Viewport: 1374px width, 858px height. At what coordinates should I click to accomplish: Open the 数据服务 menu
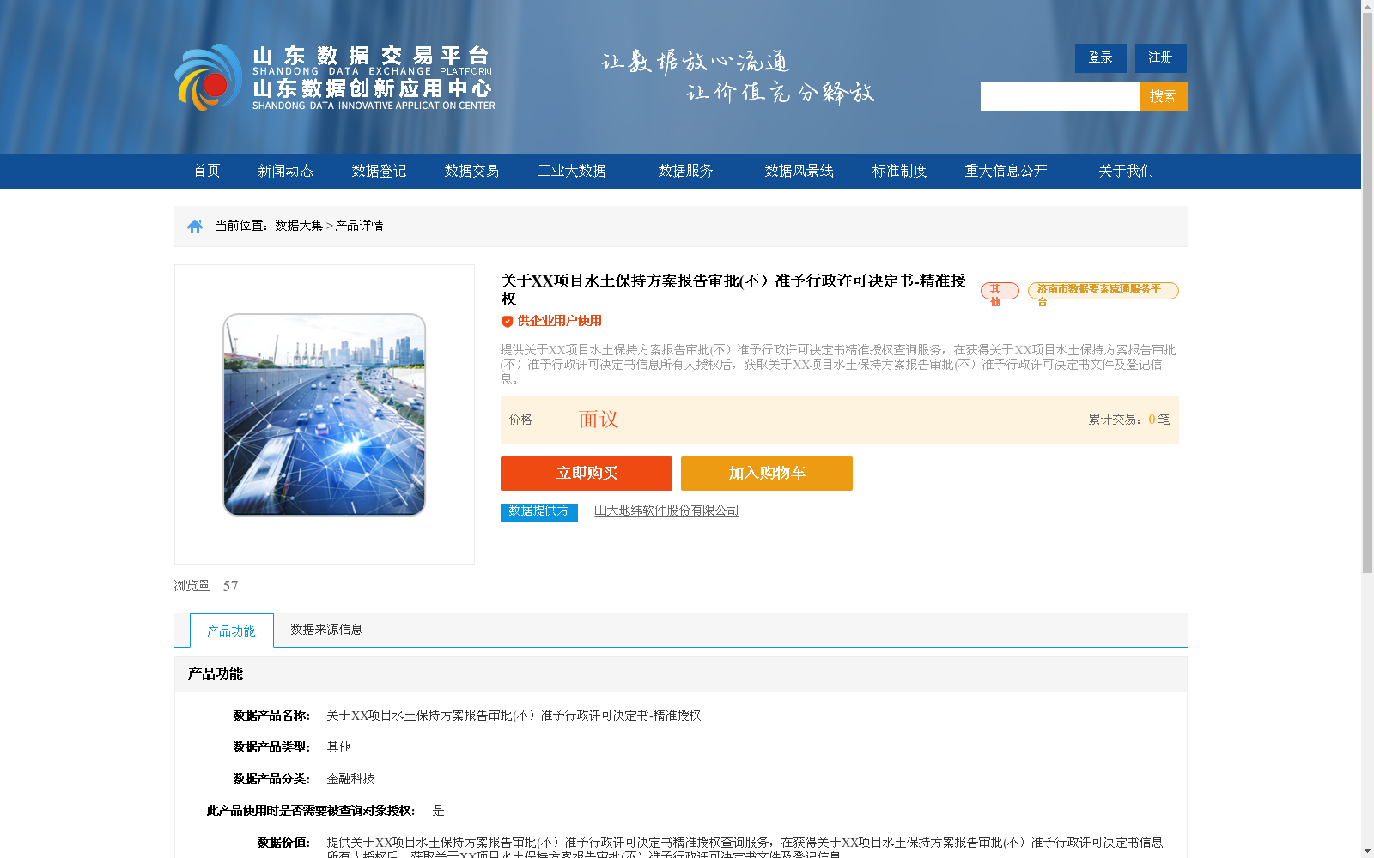coord(684,171)
